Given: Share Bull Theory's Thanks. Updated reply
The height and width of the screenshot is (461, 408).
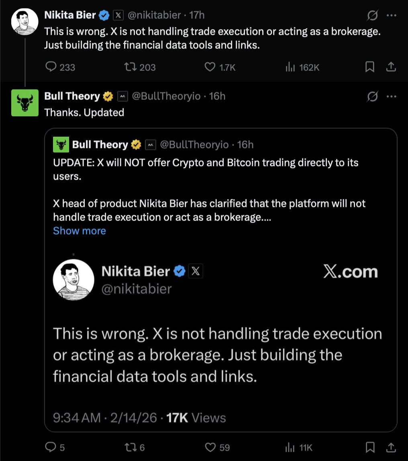Looking at the screenshot, I should pos(391,447).
